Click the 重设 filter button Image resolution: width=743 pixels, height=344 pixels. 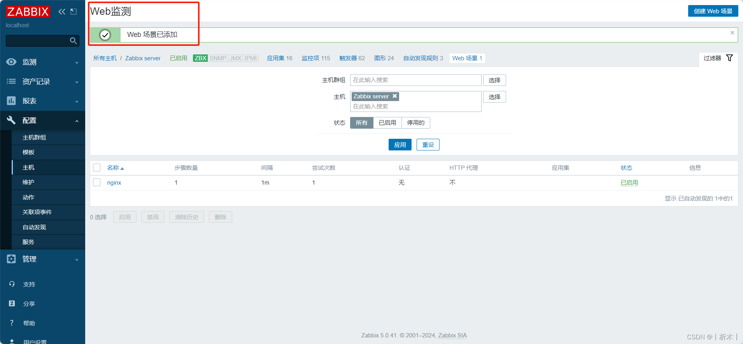(428, 145)
